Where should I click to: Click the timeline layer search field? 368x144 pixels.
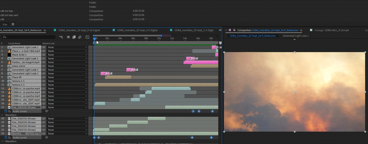pos(28,37)
